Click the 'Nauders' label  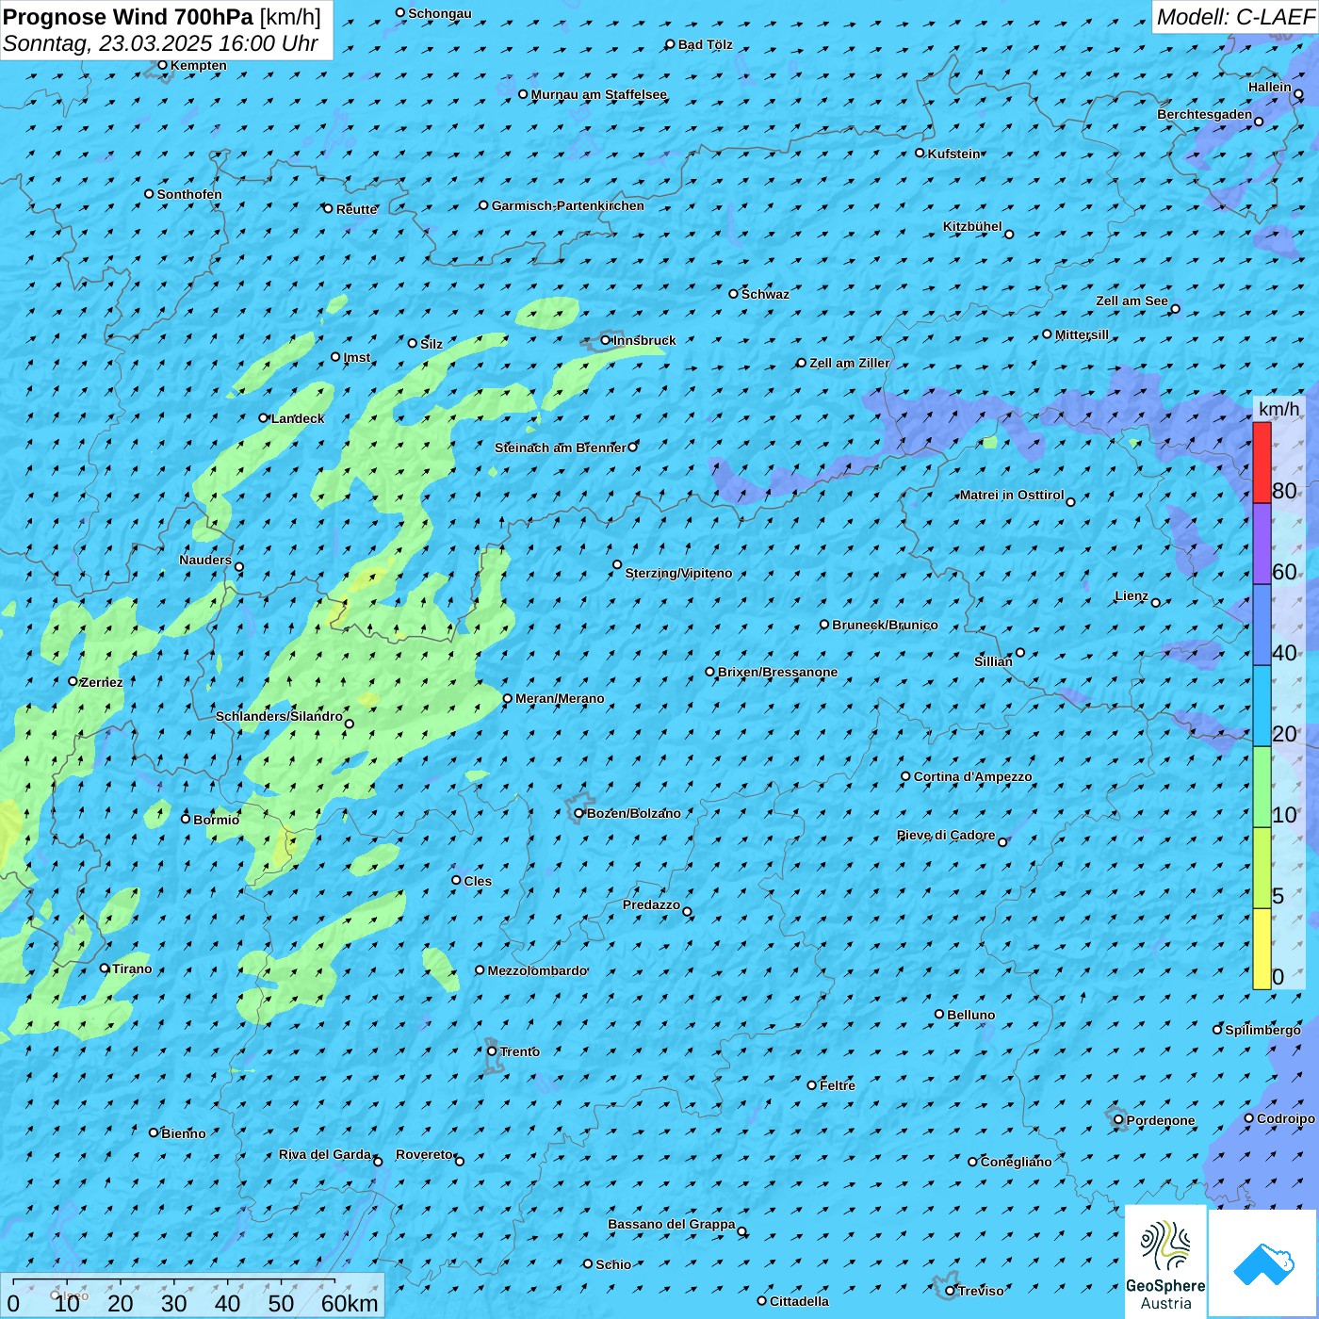pos(205,560)
